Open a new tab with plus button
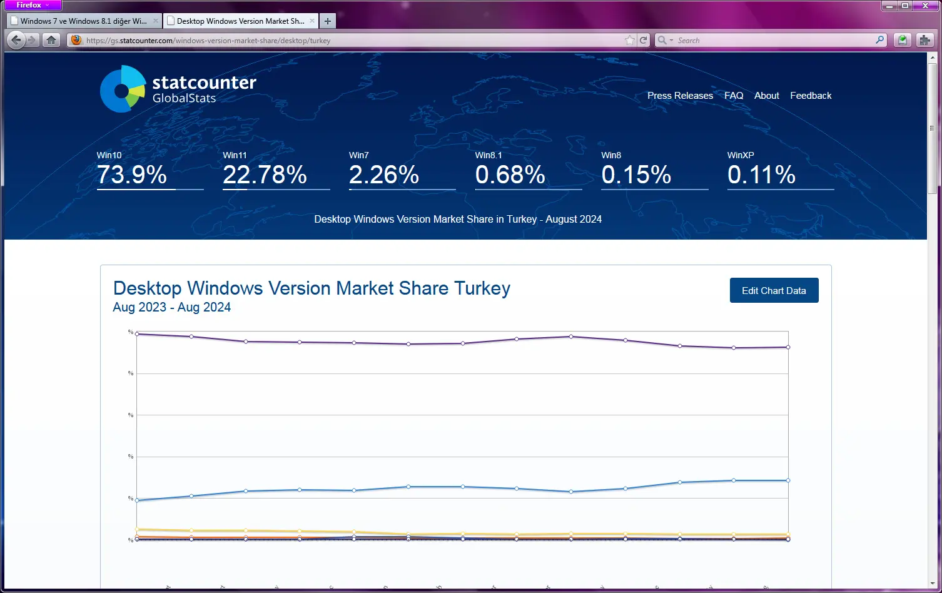The width and height of the screenshot is (942, 593). click(x=327, y=21)
